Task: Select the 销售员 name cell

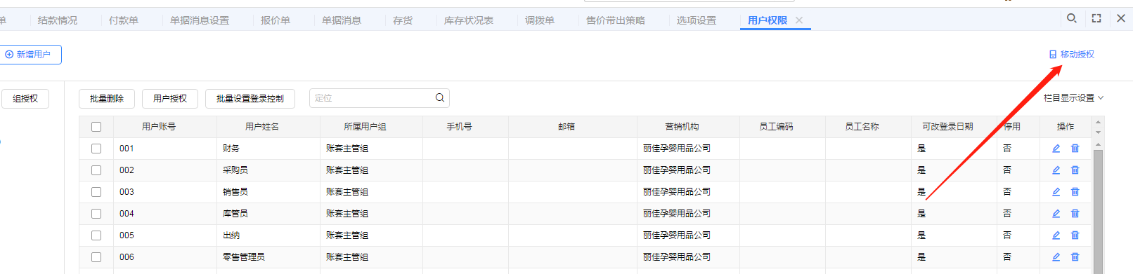Action: click(268, 192)
